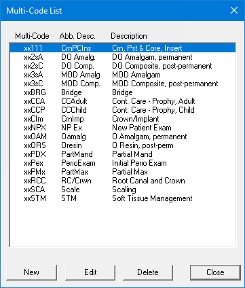Click the 'MOD Comp.' abbreviation
The height and width of the screenshot is (288, 245).
[x=81, y=84]
